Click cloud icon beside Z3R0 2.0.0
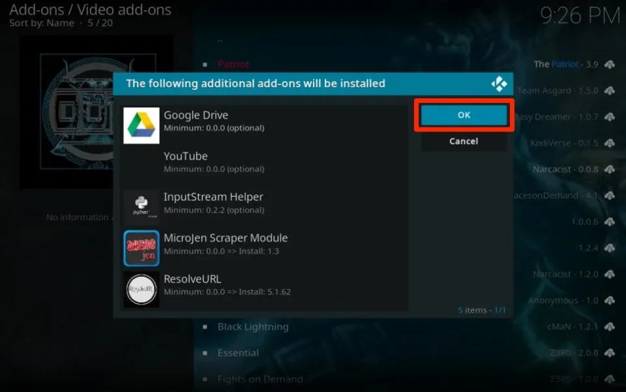This screenshot has width=626, height=392. click(x=610, y=353)
